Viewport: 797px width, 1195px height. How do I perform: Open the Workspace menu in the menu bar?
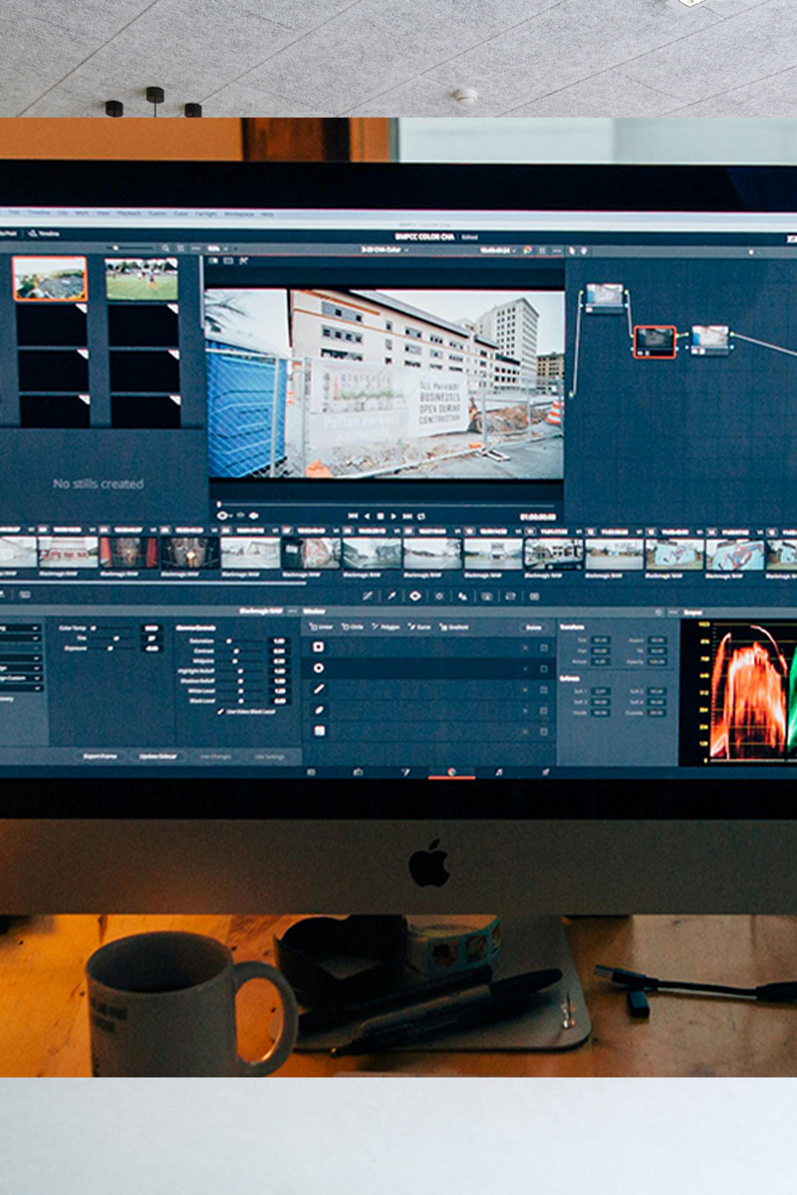tap(238, 213)
